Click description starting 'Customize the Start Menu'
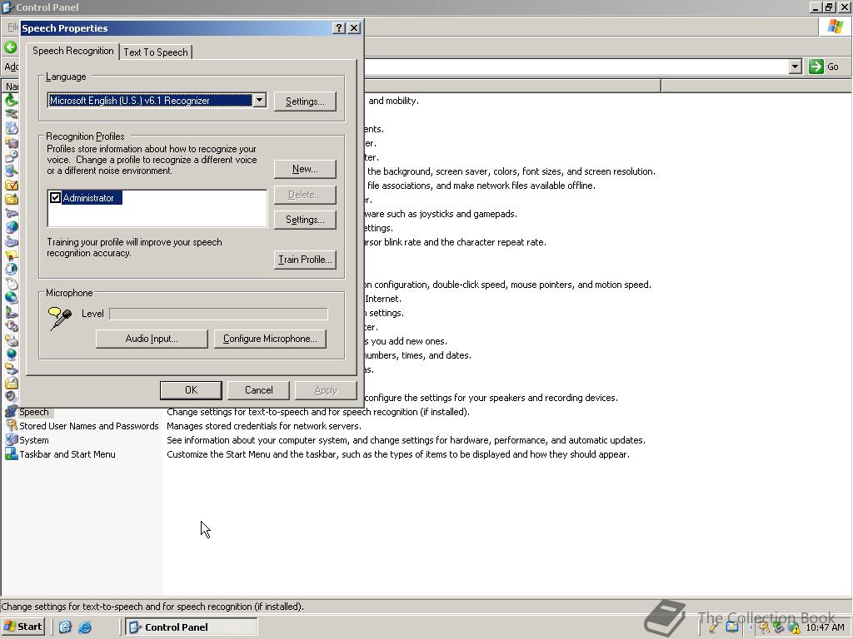This screenshot has width=853, height=639. [x=398, y=454]
